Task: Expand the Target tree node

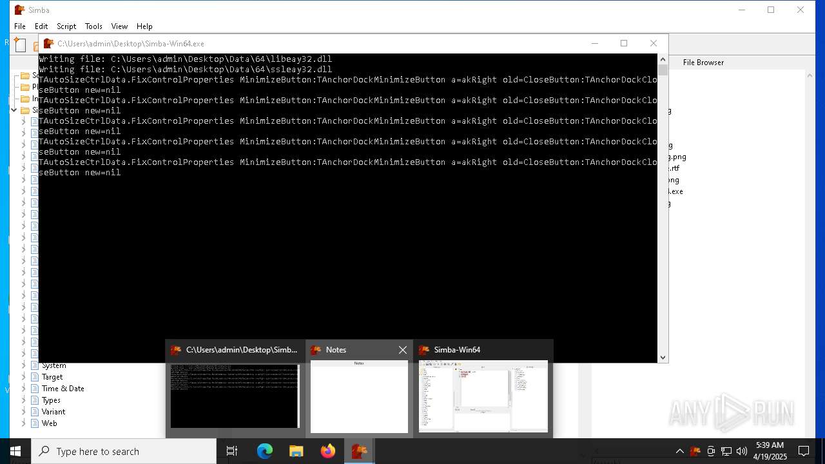Action: point(24,377)
